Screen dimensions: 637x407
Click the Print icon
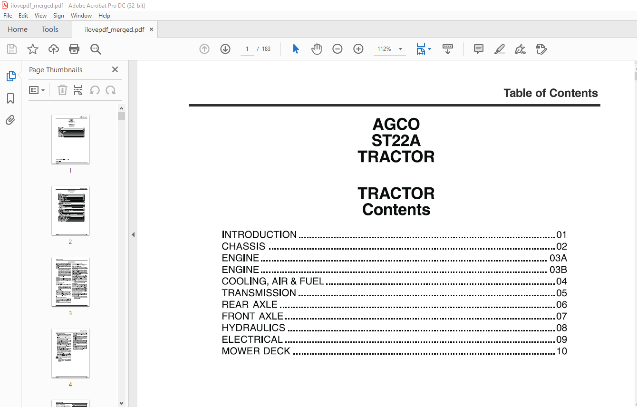(x=74, y=49)
